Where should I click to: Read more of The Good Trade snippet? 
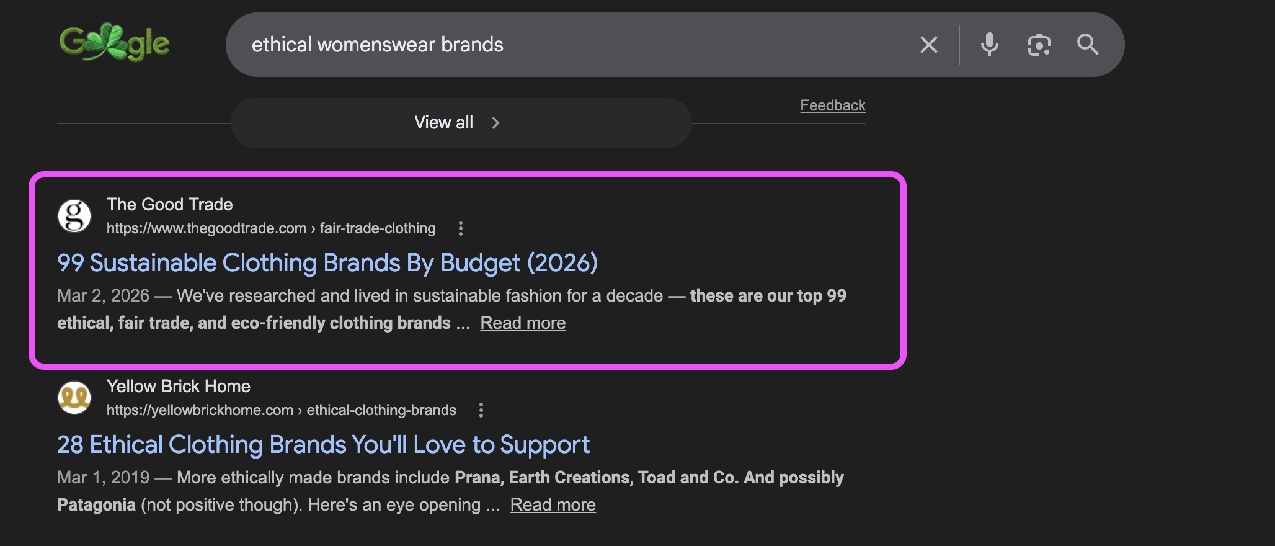tap(523, 323)
